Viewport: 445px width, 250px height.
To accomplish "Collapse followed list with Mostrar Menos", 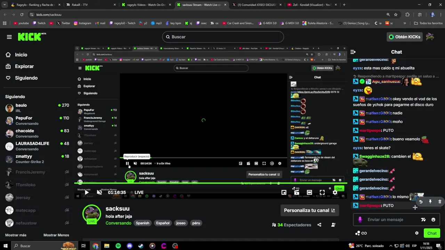I will click(x=56, y=235).
